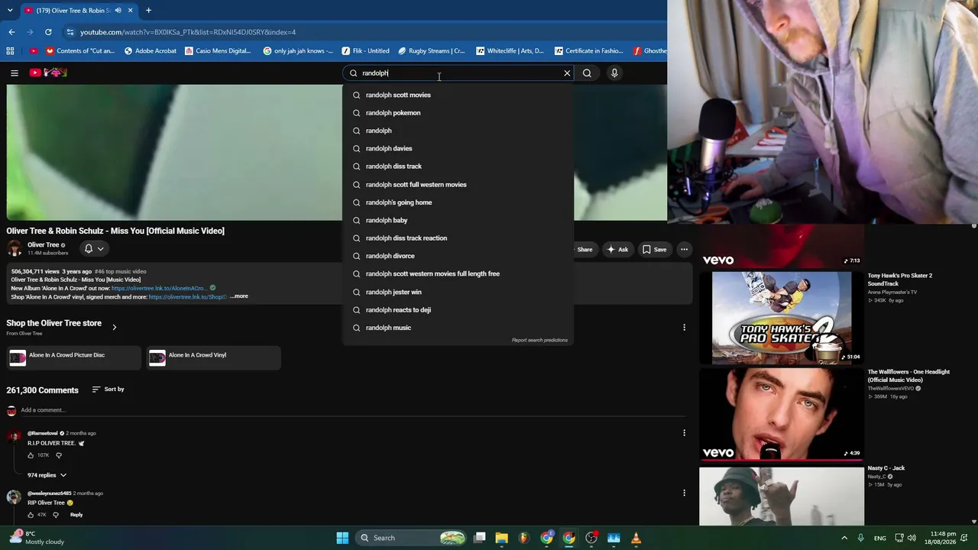Open Oliver Tree channel avatar
The image size is (978, 550).
[14, 248]
